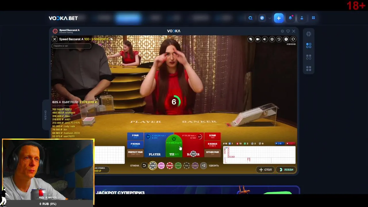Toggle the Player prediction road indicator
This screenshot has width=368, height=207.
point(279,143)
